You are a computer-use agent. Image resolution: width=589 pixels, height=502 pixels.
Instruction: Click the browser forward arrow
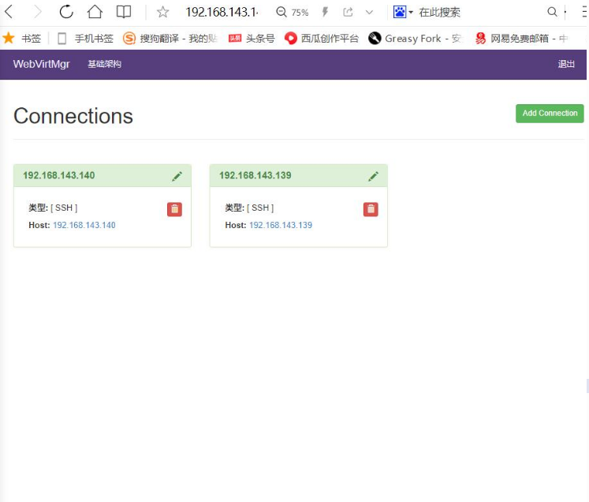[x=38, y=12]
